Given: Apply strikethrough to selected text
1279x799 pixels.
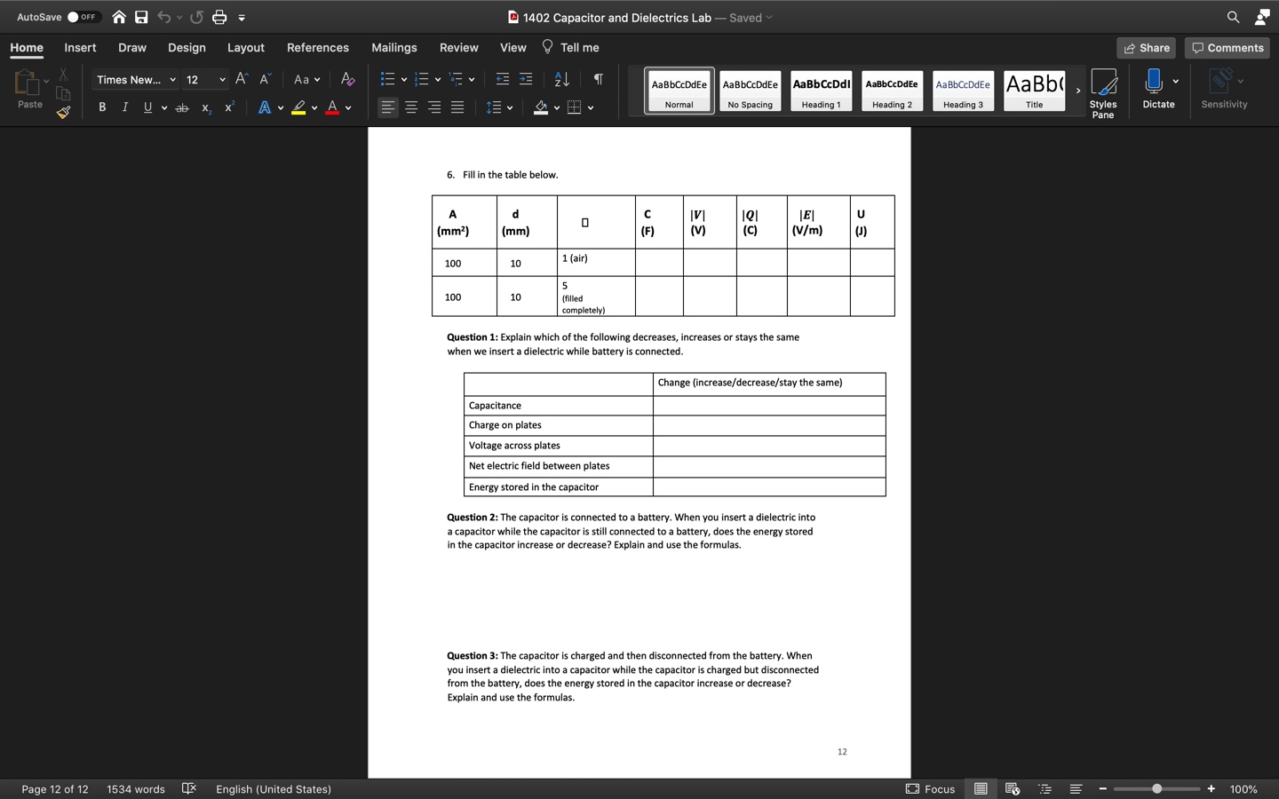Looking at the screenshot, I should pyautogui.click(x=182, y=107).
